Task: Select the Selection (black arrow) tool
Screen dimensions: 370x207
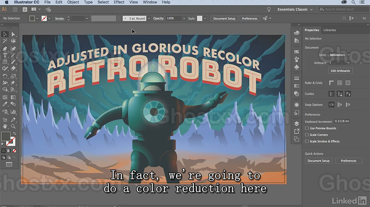Action: [x=5, y=34]
